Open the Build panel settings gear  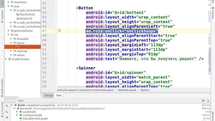click(x=203, y=100)
